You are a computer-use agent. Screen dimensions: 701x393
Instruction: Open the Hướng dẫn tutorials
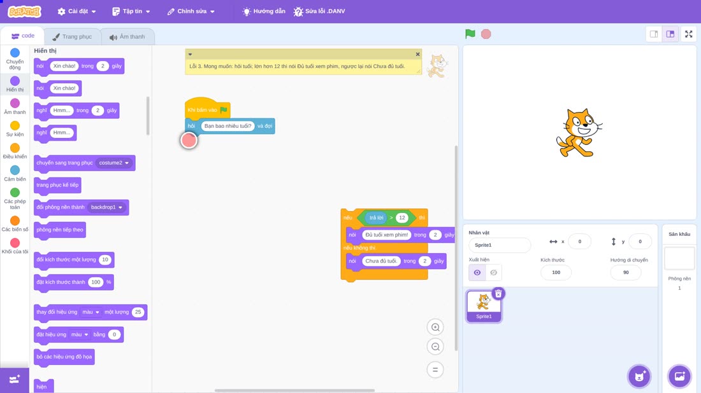264,11
